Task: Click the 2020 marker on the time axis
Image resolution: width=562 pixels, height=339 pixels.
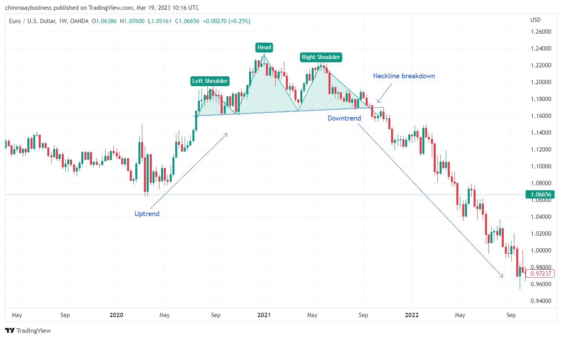Action: [117, 315]
